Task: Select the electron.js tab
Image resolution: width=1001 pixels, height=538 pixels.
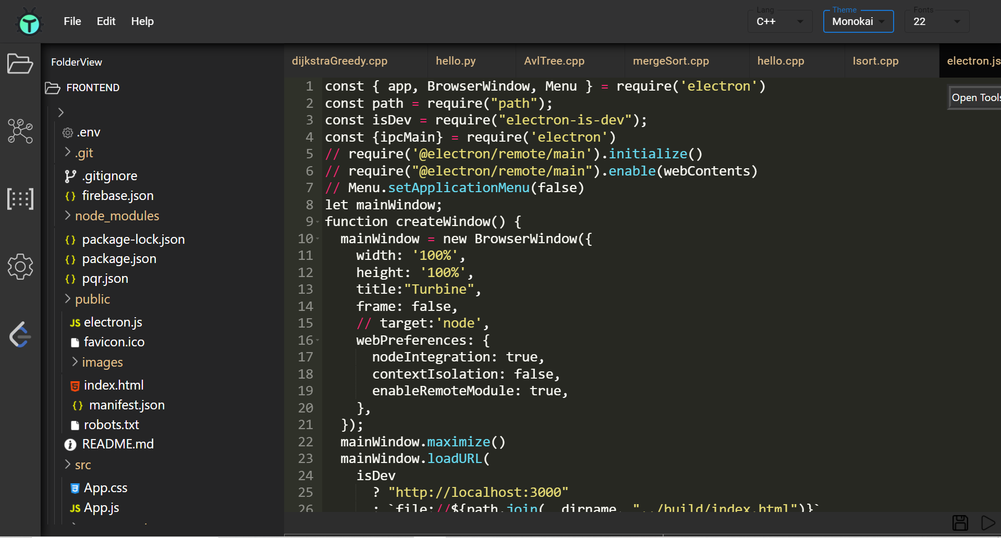Action: (971, 61)
